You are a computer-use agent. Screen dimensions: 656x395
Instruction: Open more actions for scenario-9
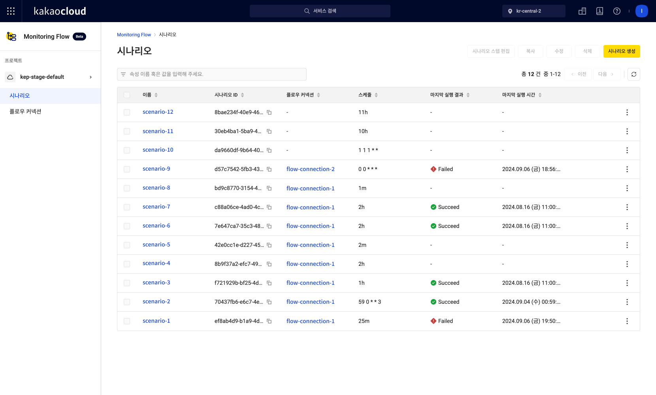click(x=627, y=169)
